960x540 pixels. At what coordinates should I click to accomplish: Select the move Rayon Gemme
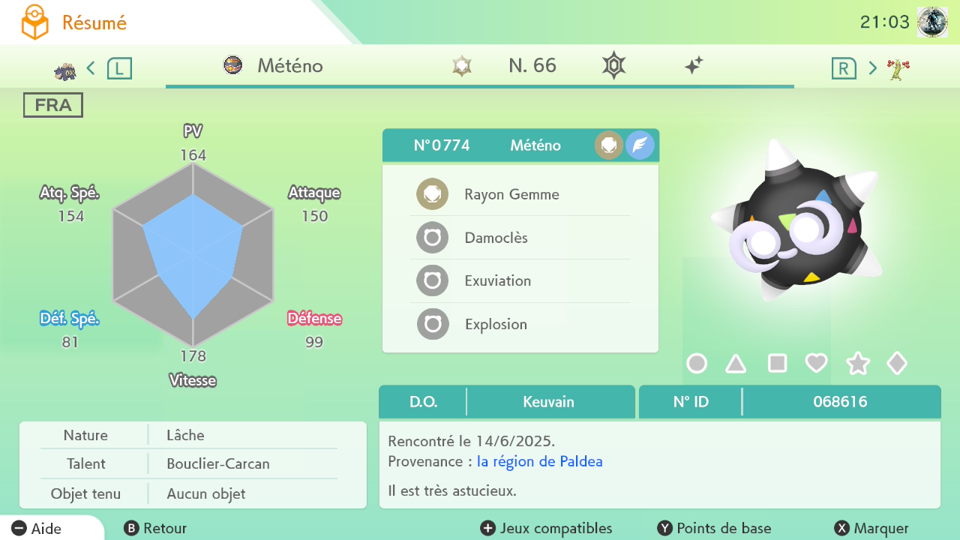(520, 194)
